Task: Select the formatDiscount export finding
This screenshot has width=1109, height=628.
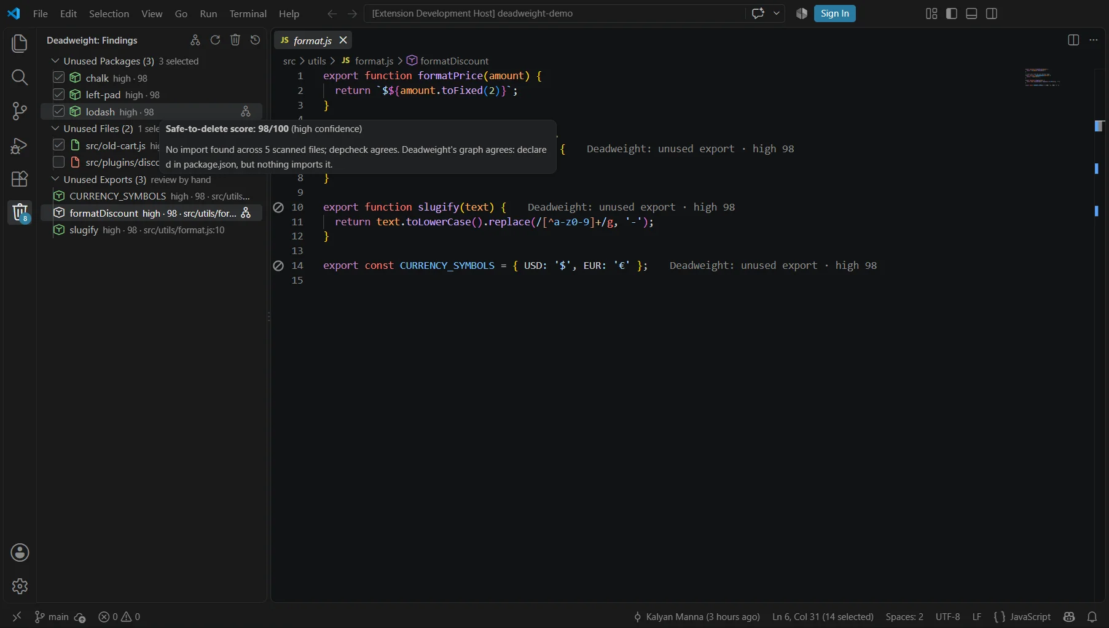Action: (x=151, y=213)
